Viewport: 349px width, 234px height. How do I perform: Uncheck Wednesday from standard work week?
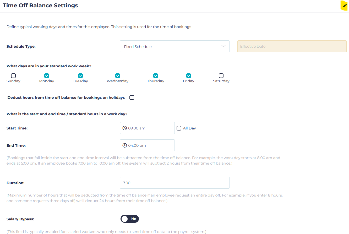pos(117,76)
